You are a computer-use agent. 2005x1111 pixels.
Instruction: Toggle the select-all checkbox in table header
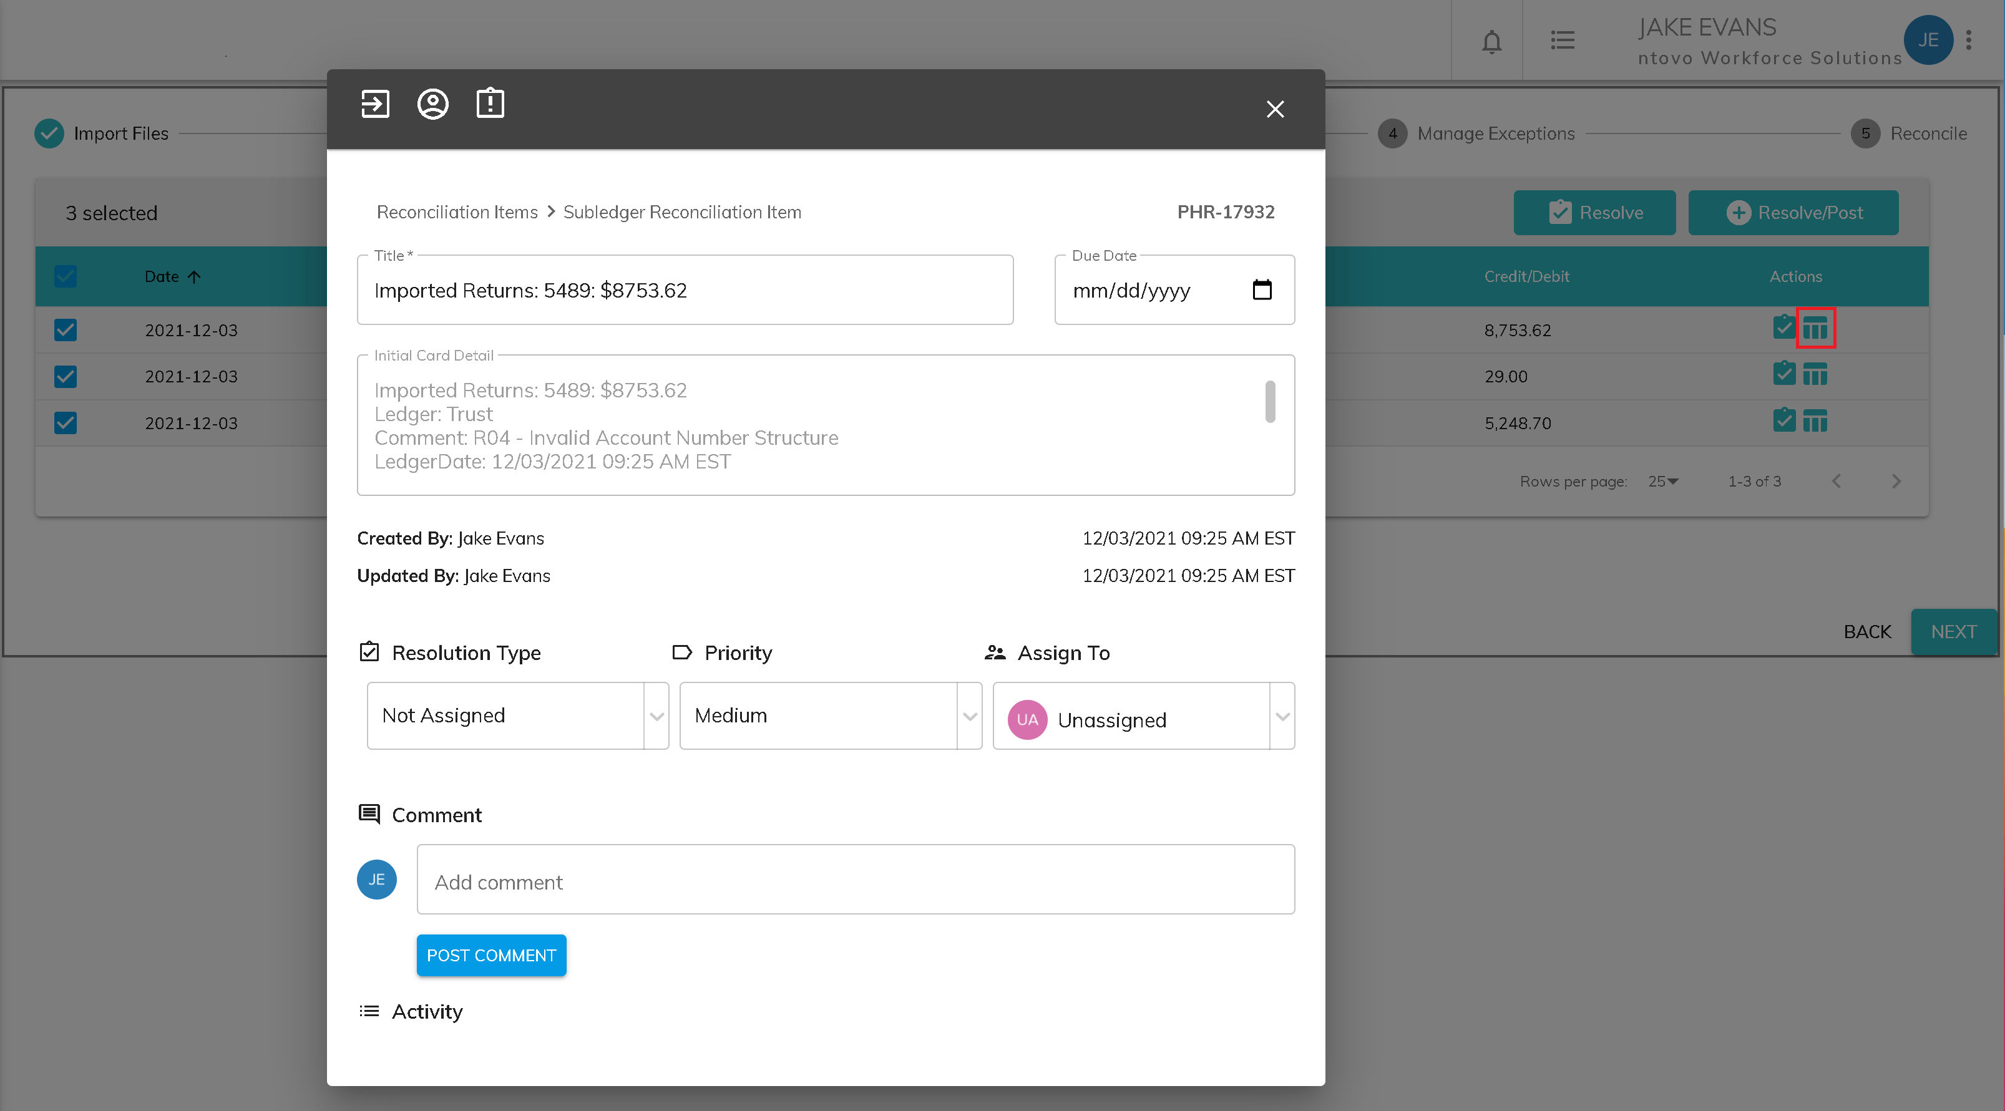(66, 276)
